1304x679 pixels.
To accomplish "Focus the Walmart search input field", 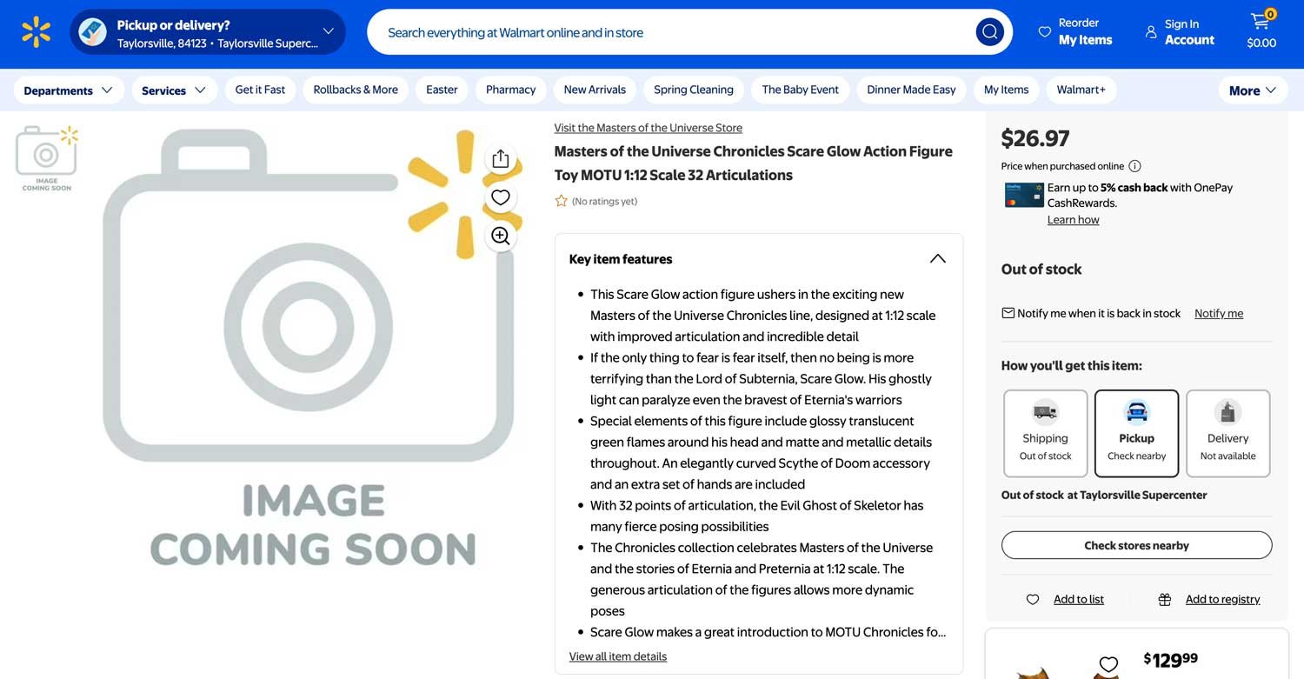I will point(669,32).
